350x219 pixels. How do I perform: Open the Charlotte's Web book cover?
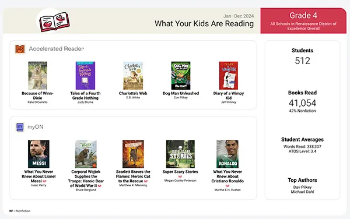tap(133, 76)
